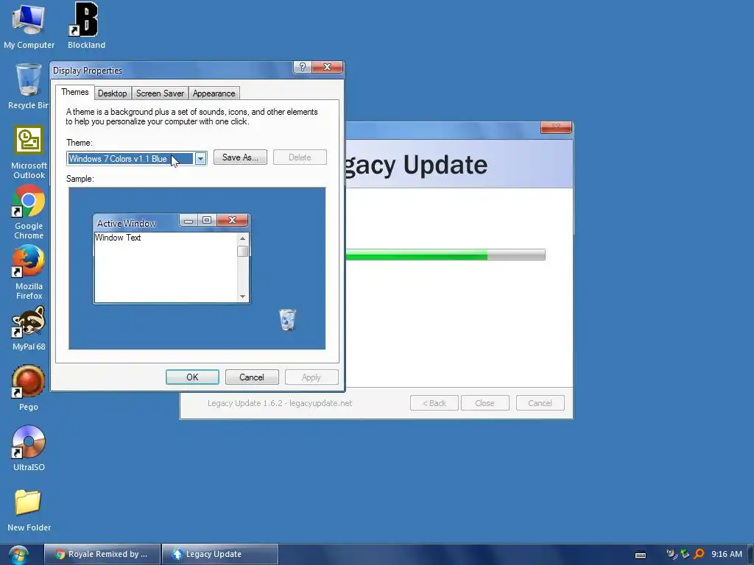Switch to Legacy Update taskbar button

point(219,554)
